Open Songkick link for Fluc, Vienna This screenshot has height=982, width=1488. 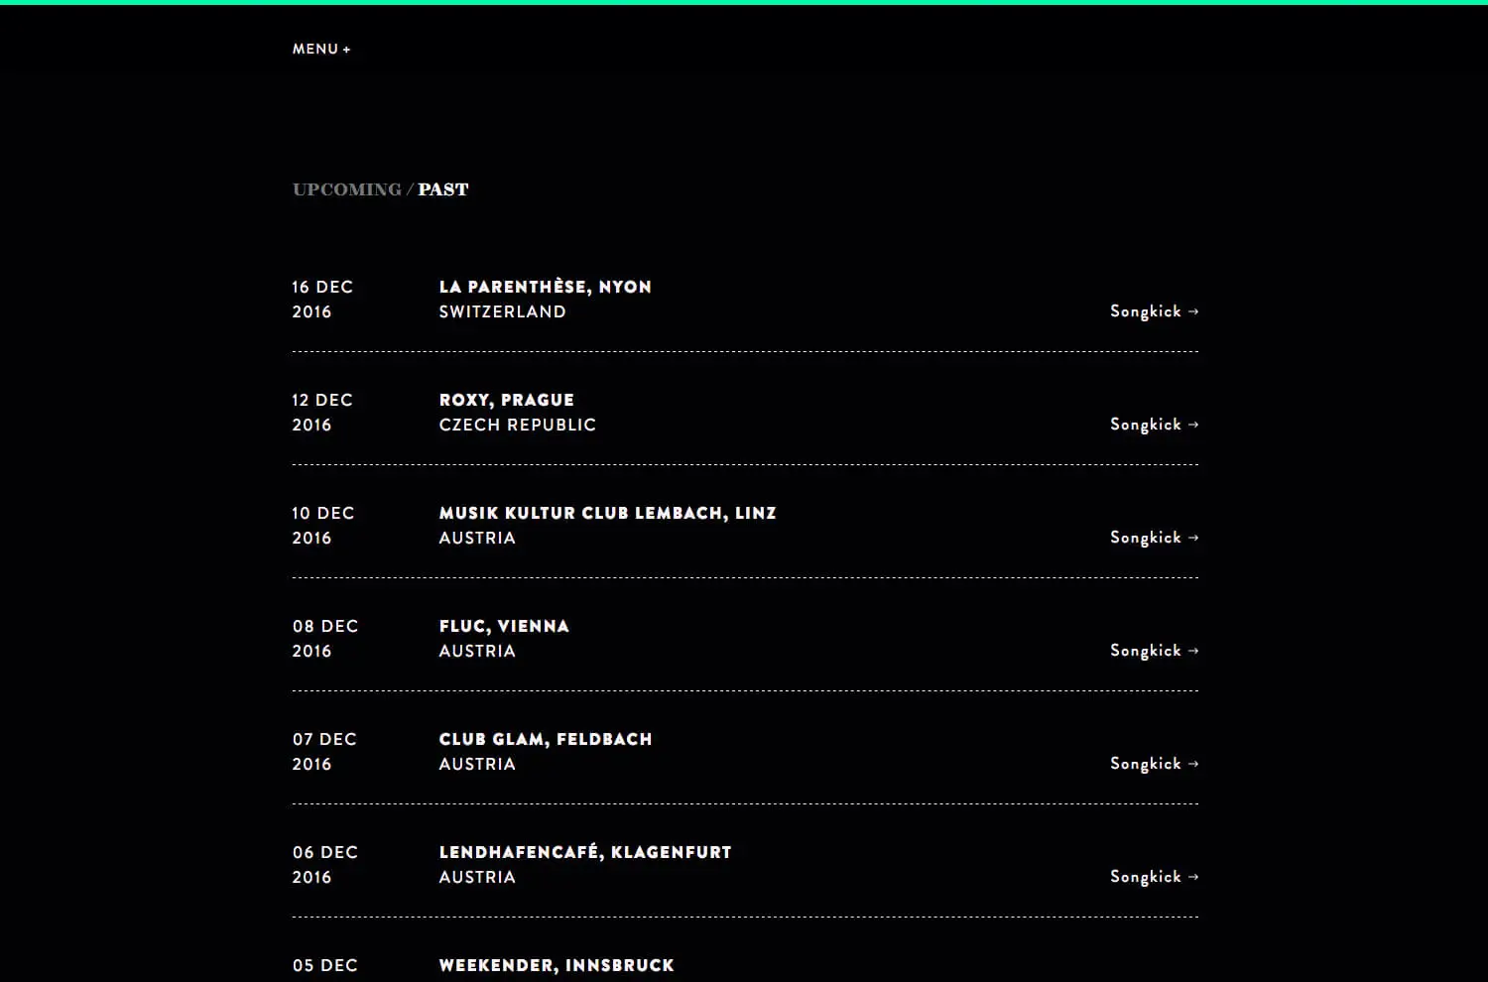pyautogui.click(x=1154, y=651)
